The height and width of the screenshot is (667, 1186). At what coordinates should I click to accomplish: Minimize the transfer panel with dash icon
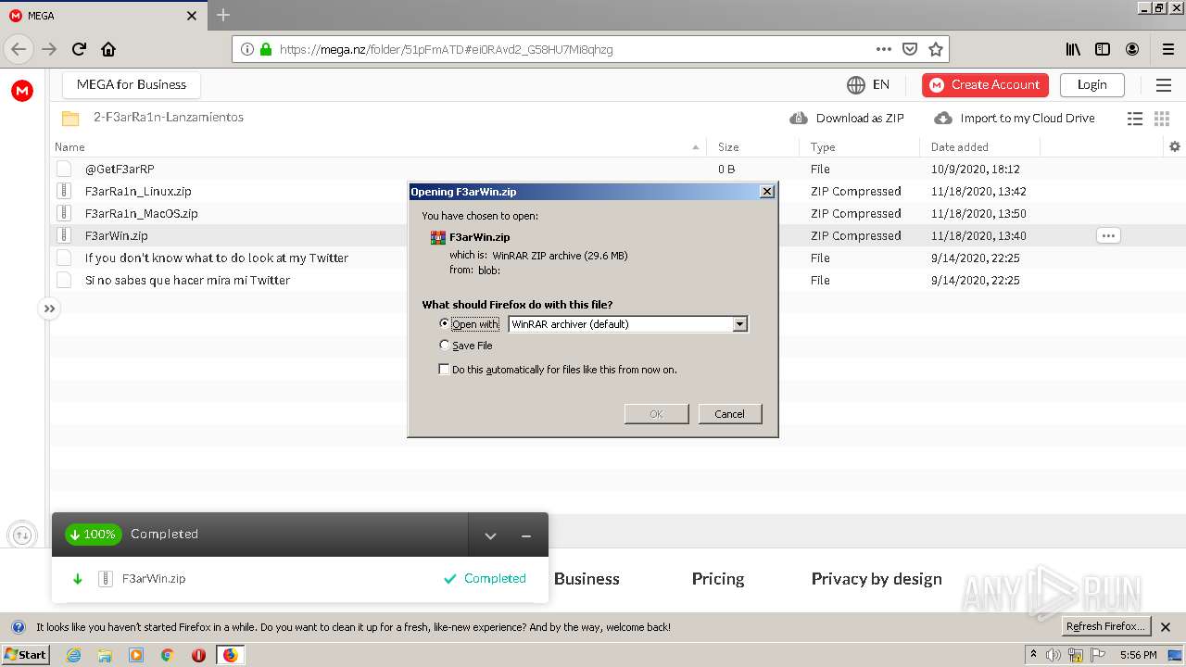pyautogui.click(x=525, y=535)
